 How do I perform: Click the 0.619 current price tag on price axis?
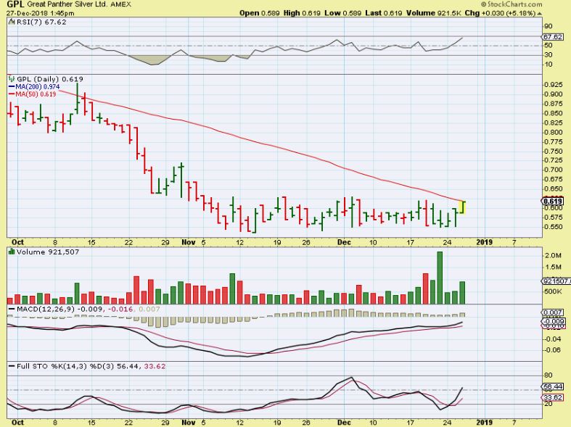point(552,201)
